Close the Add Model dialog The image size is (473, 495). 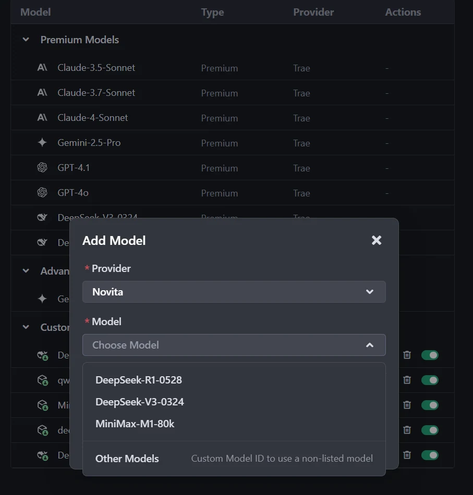[x=377, y=240]
